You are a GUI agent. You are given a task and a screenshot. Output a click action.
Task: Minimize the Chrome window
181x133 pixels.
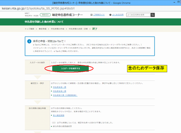pyautogui.click(x=174, y=2)
